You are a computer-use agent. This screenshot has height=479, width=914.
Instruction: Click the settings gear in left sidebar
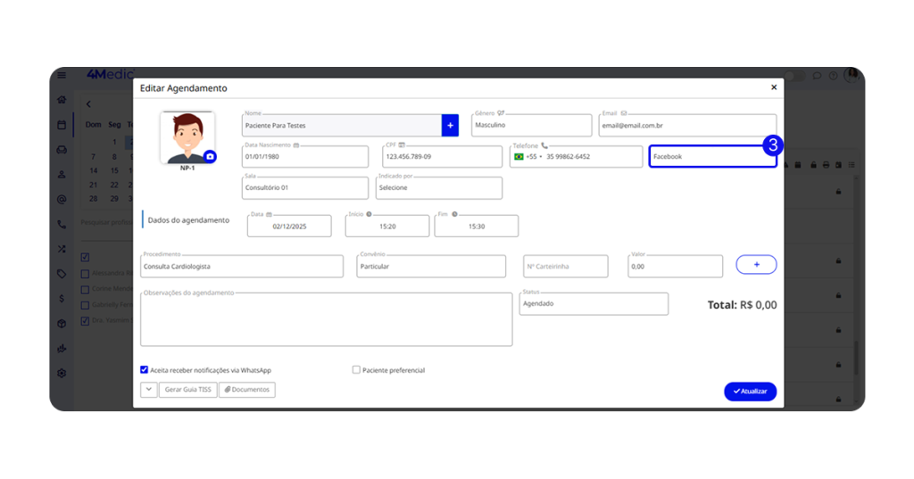tap(62, 373)
